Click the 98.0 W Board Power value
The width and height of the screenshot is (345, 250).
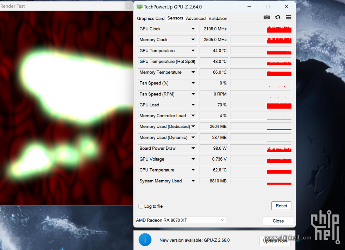tap(214, 148)
